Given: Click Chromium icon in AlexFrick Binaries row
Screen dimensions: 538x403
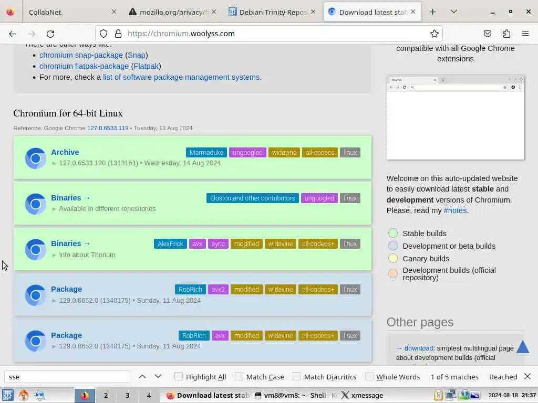Looking at the screenshot, I should tap(35, 249).
